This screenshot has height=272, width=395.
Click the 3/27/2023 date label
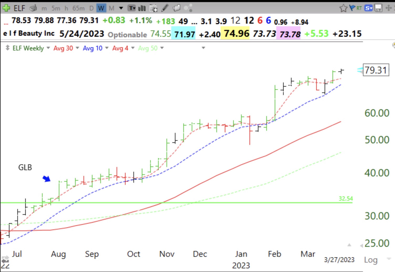pos(339,260)
